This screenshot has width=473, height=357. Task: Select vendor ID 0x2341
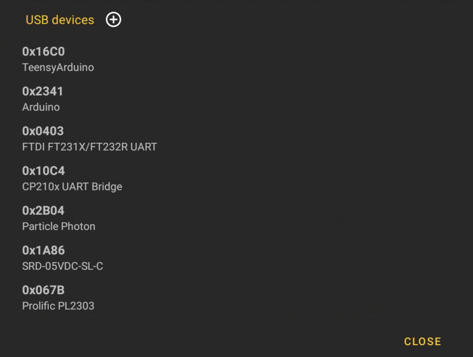coord(43,91)
